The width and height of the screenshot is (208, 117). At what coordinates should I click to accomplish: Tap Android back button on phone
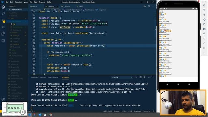click(x=167, y=84)
